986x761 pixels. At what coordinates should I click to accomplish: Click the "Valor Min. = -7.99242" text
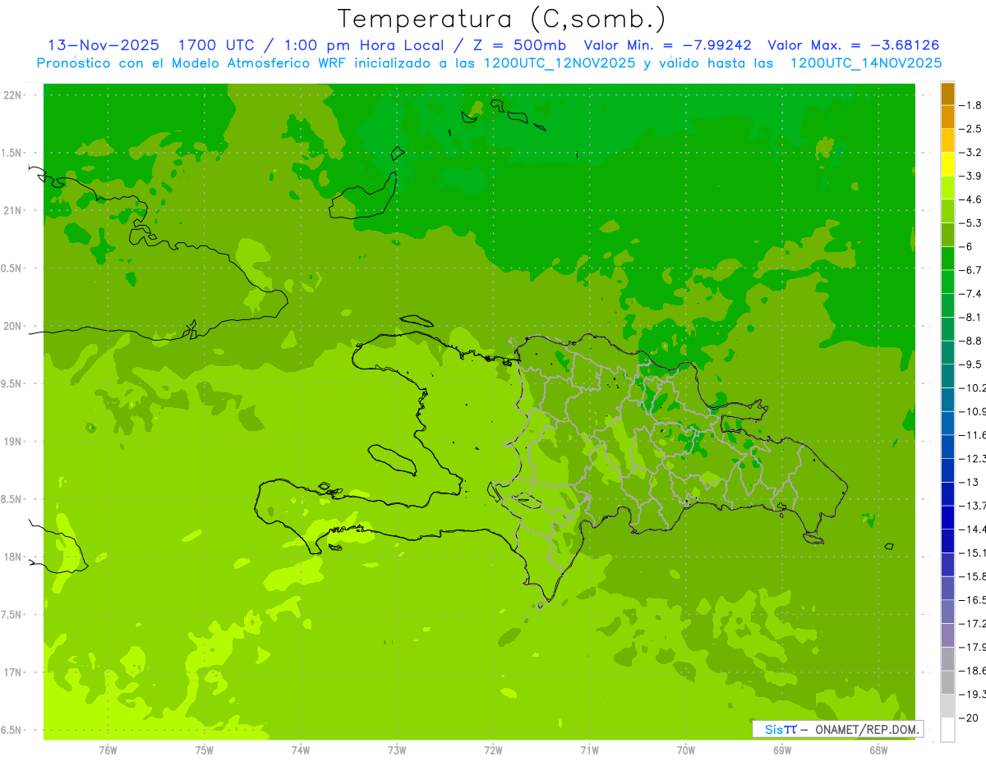tap(667, 45)
